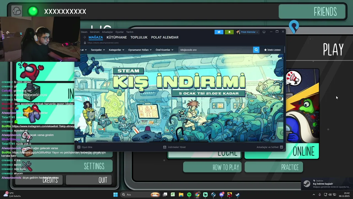Open the Yardım menu
Screen dimensions: 353x199
130,32
